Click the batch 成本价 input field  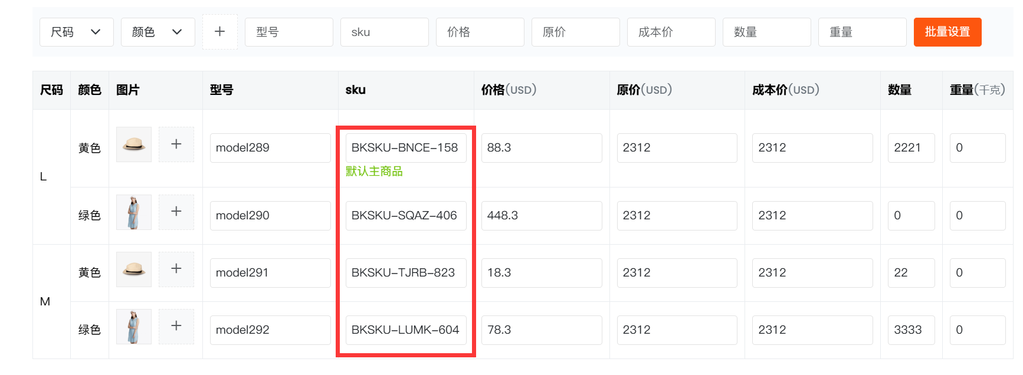click(x=671, y=32)
